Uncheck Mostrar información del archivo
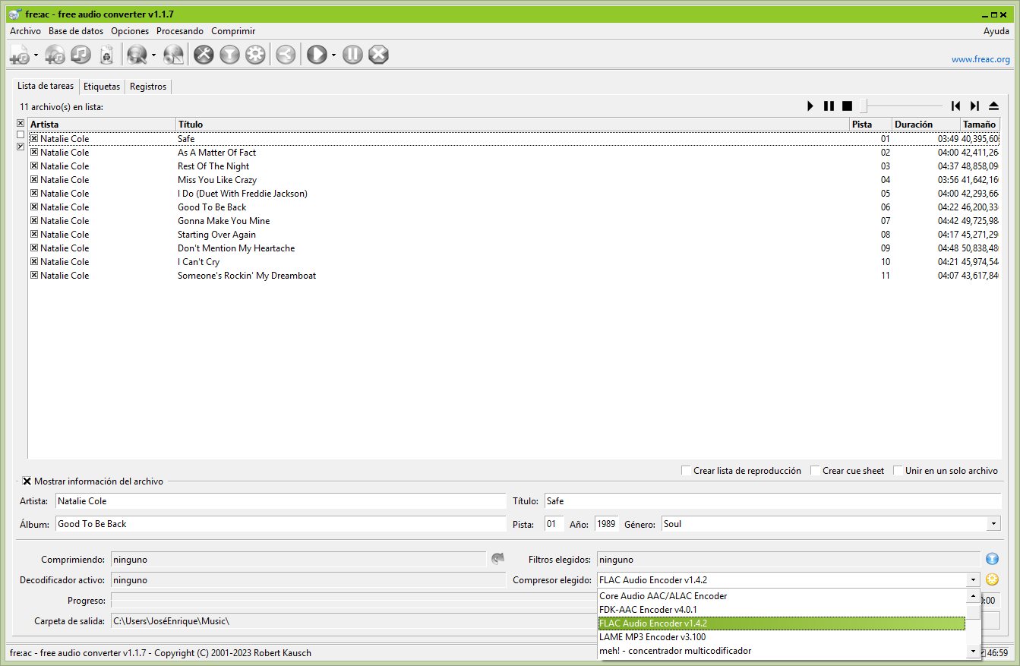 click(27, 481)
